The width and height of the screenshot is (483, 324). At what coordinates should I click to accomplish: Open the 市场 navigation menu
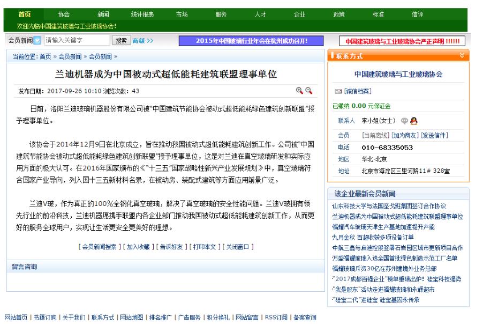[x=182, y=14]
